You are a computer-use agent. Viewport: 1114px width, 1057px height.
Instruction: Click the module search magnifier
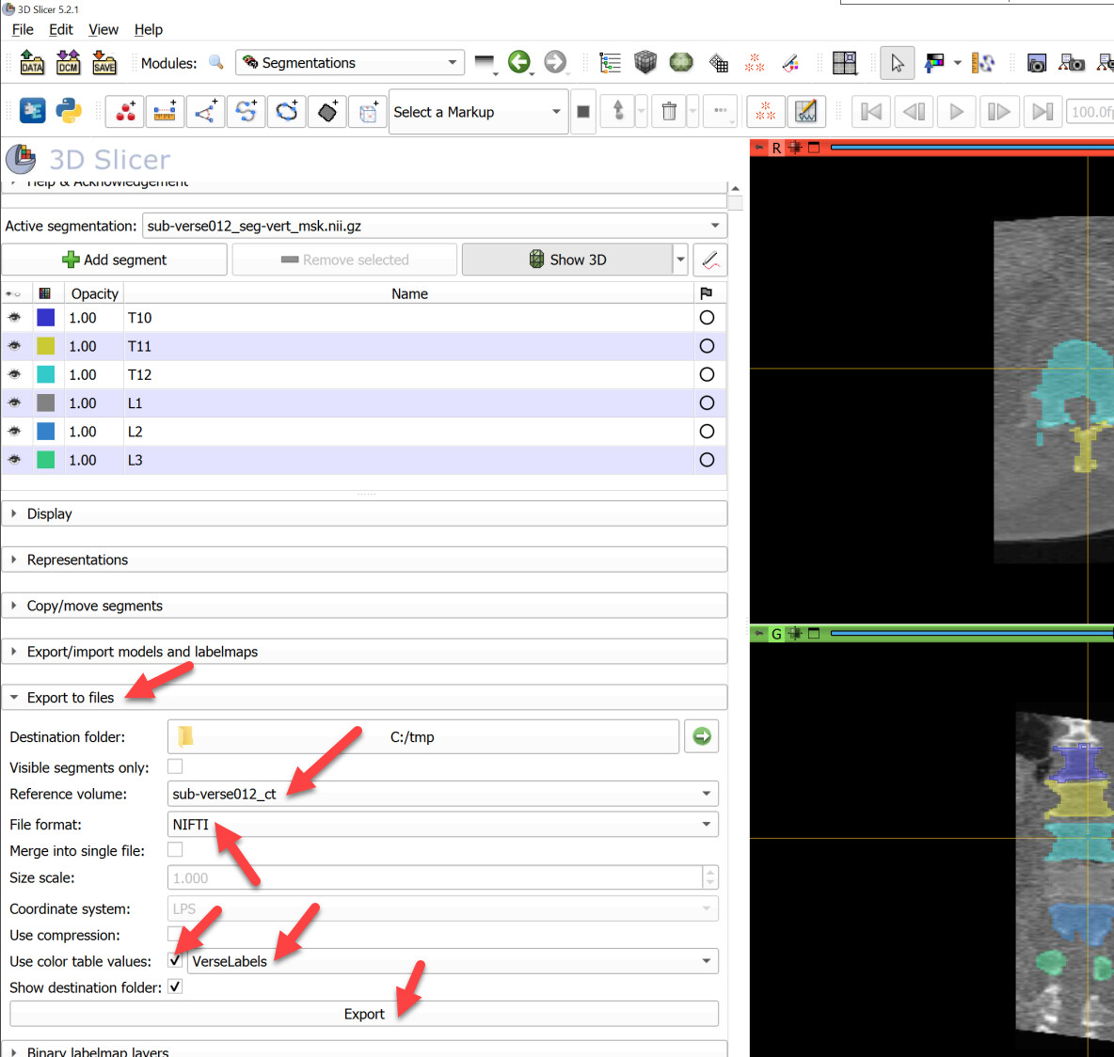click(x=215, y=62)
